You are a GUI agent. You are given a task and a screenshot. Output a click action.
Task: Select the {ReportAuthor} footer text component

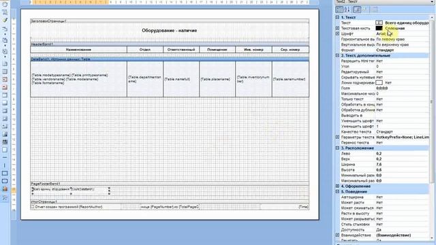coord(76,207)
